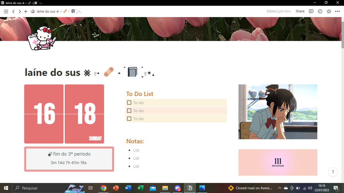Open the Meet Now camera tray icon
The width and height of the screenshot is (344, 193).
pos(292,188)
